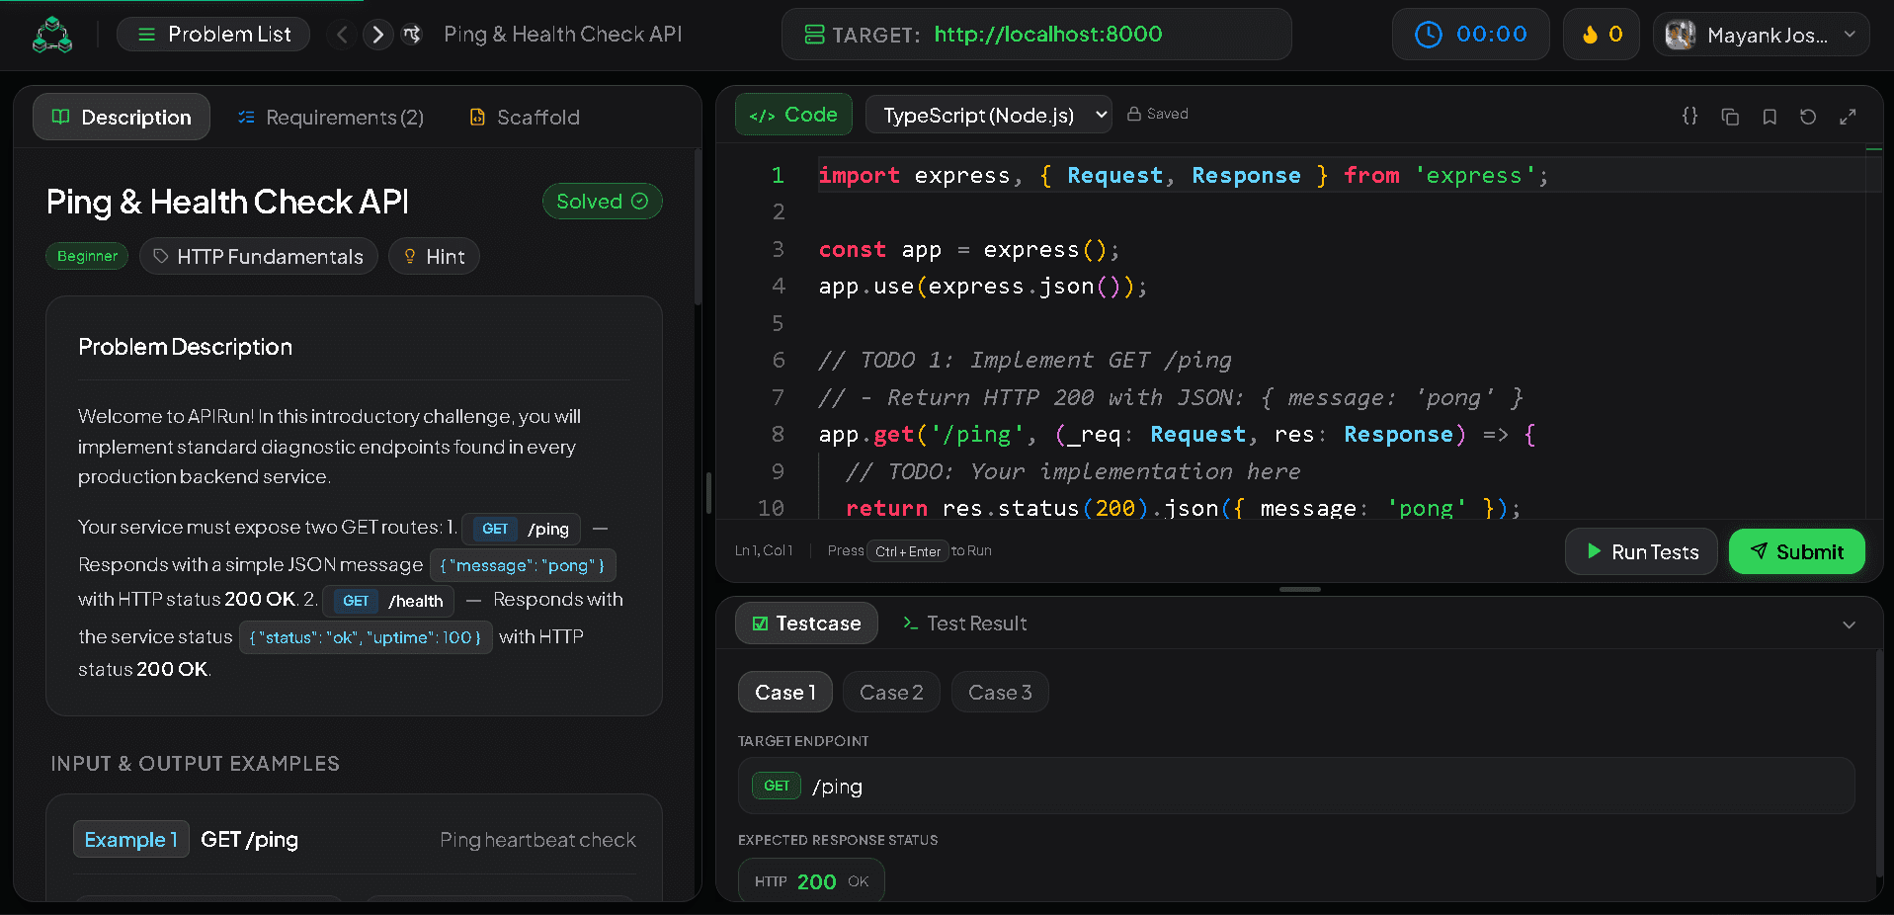Click the HTTP 200 OK expected status
Viewport: 1894px width, 915px height.
[811, 881]
